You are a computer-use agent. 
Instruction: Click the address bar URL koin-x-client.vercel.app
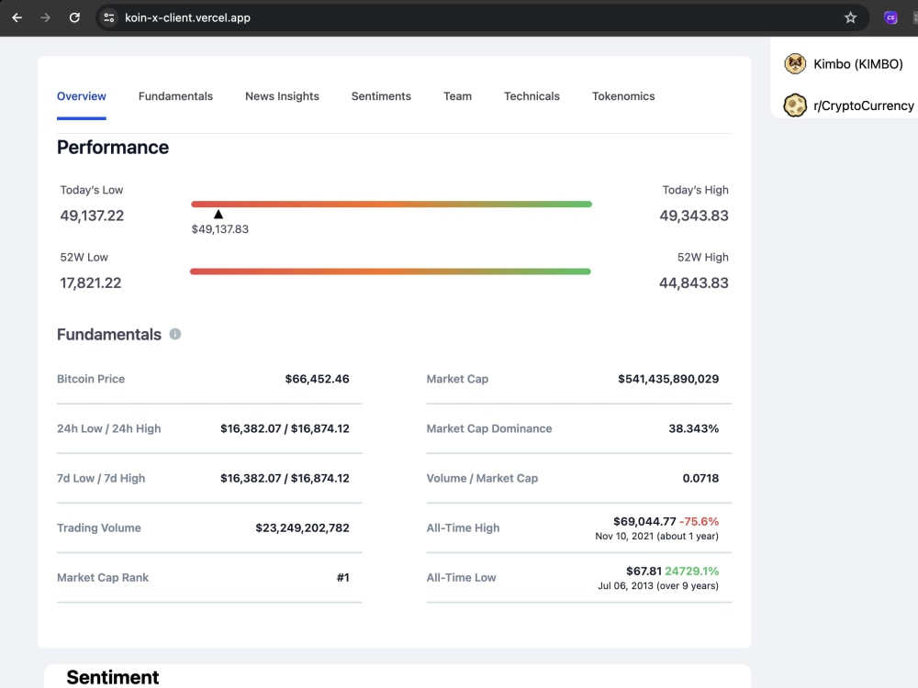pyautogui.click(x=187, y=17)
